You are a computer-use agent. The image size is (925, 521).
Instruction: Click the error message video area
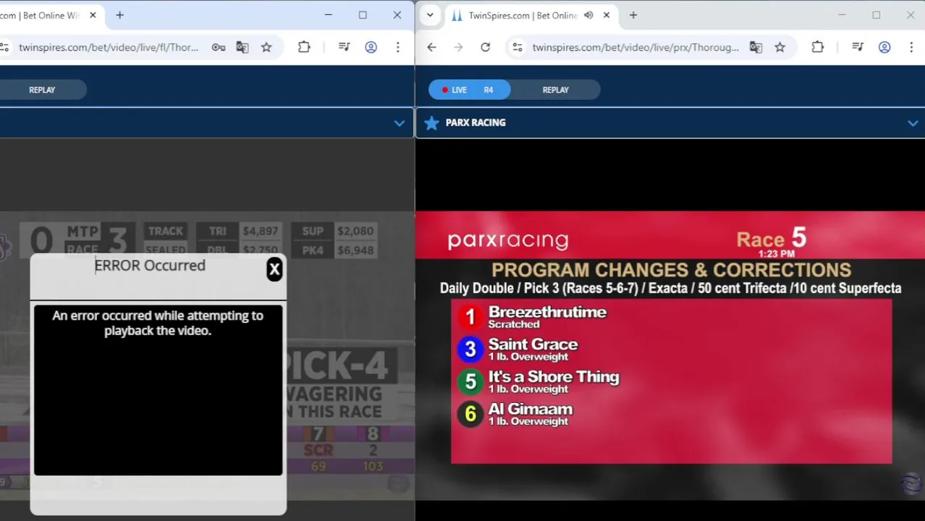[x=158, y=390]
